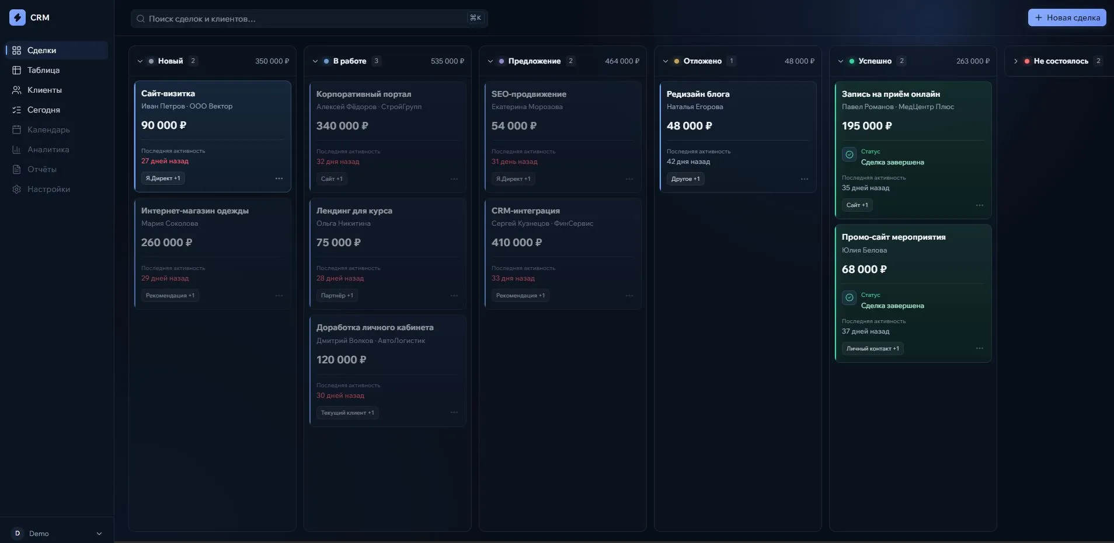Collapse the Успешно column

[841, 61]
